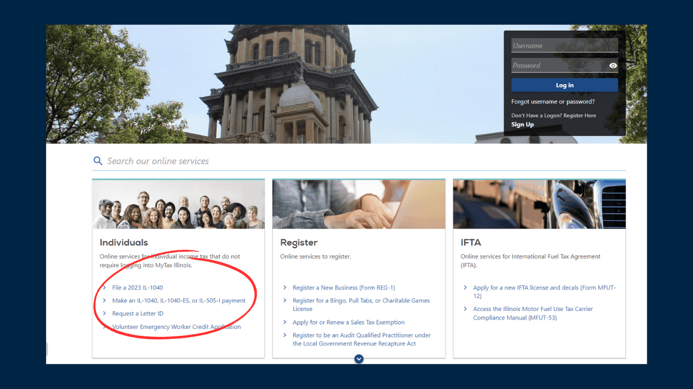Click the Sign Up link

[x=522, y=125]
